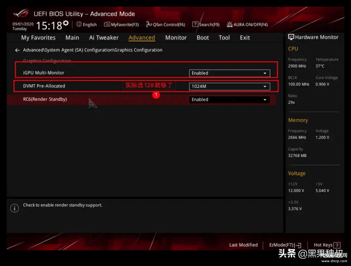Click the Hardware Monitor screen icon
The image size is (351, 266).
291,37
